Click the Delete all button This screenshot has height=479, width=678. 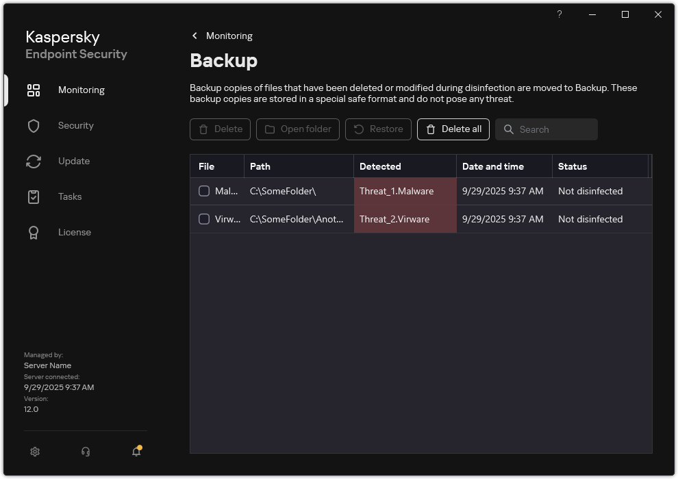[453, 129]
